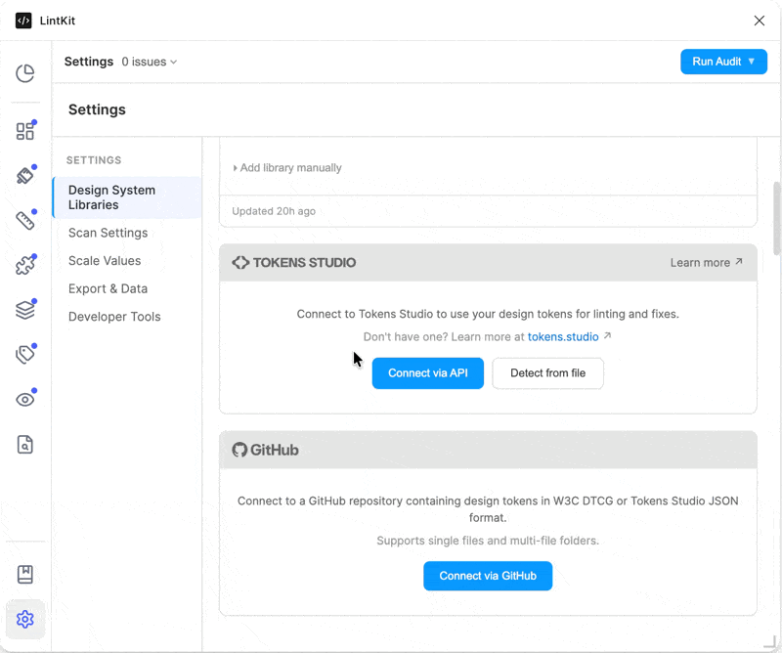Open the audit overview pie chart panel
The image size is (782, 653).
coord(25,72)
